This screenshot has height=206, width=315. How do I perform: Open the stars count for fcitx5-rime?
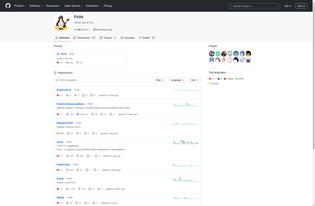pyautogui.click(x=70, y=170)
